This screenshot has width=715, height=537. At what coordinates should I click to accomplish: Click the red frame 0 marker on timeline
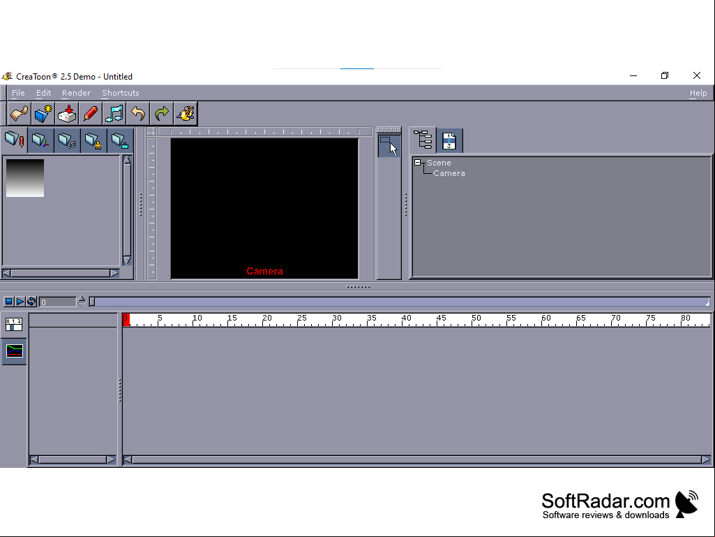tap(126, 320)
